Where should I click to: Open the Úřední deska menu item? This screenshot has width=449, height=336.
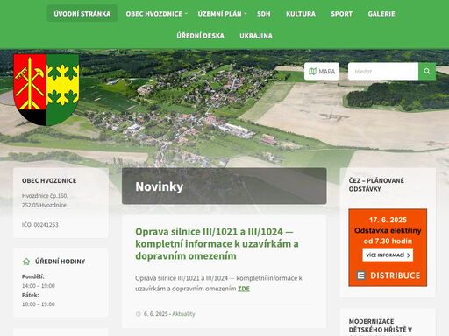201,36
